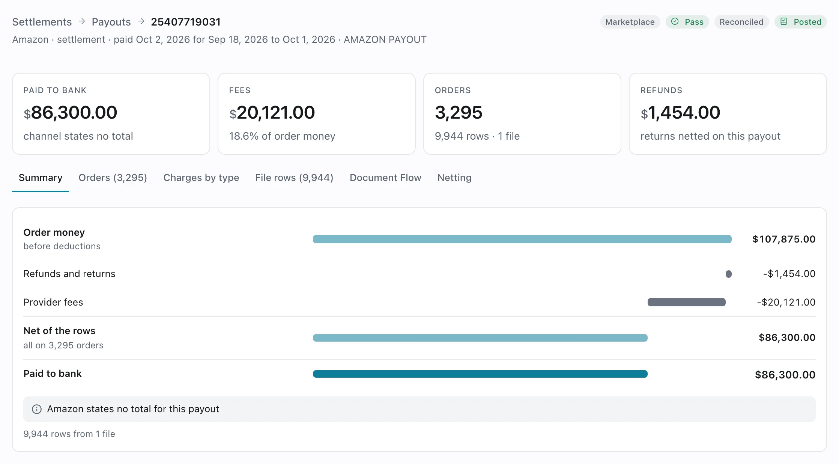
Task: Click the Pass badge check icon
Action: [x=675, y=22]
